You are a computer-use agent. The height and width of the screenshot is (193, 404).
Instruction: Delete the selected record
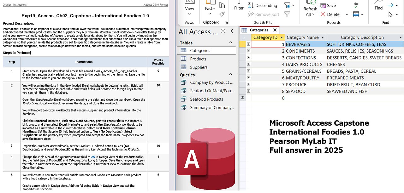click(x=330, y=14)
